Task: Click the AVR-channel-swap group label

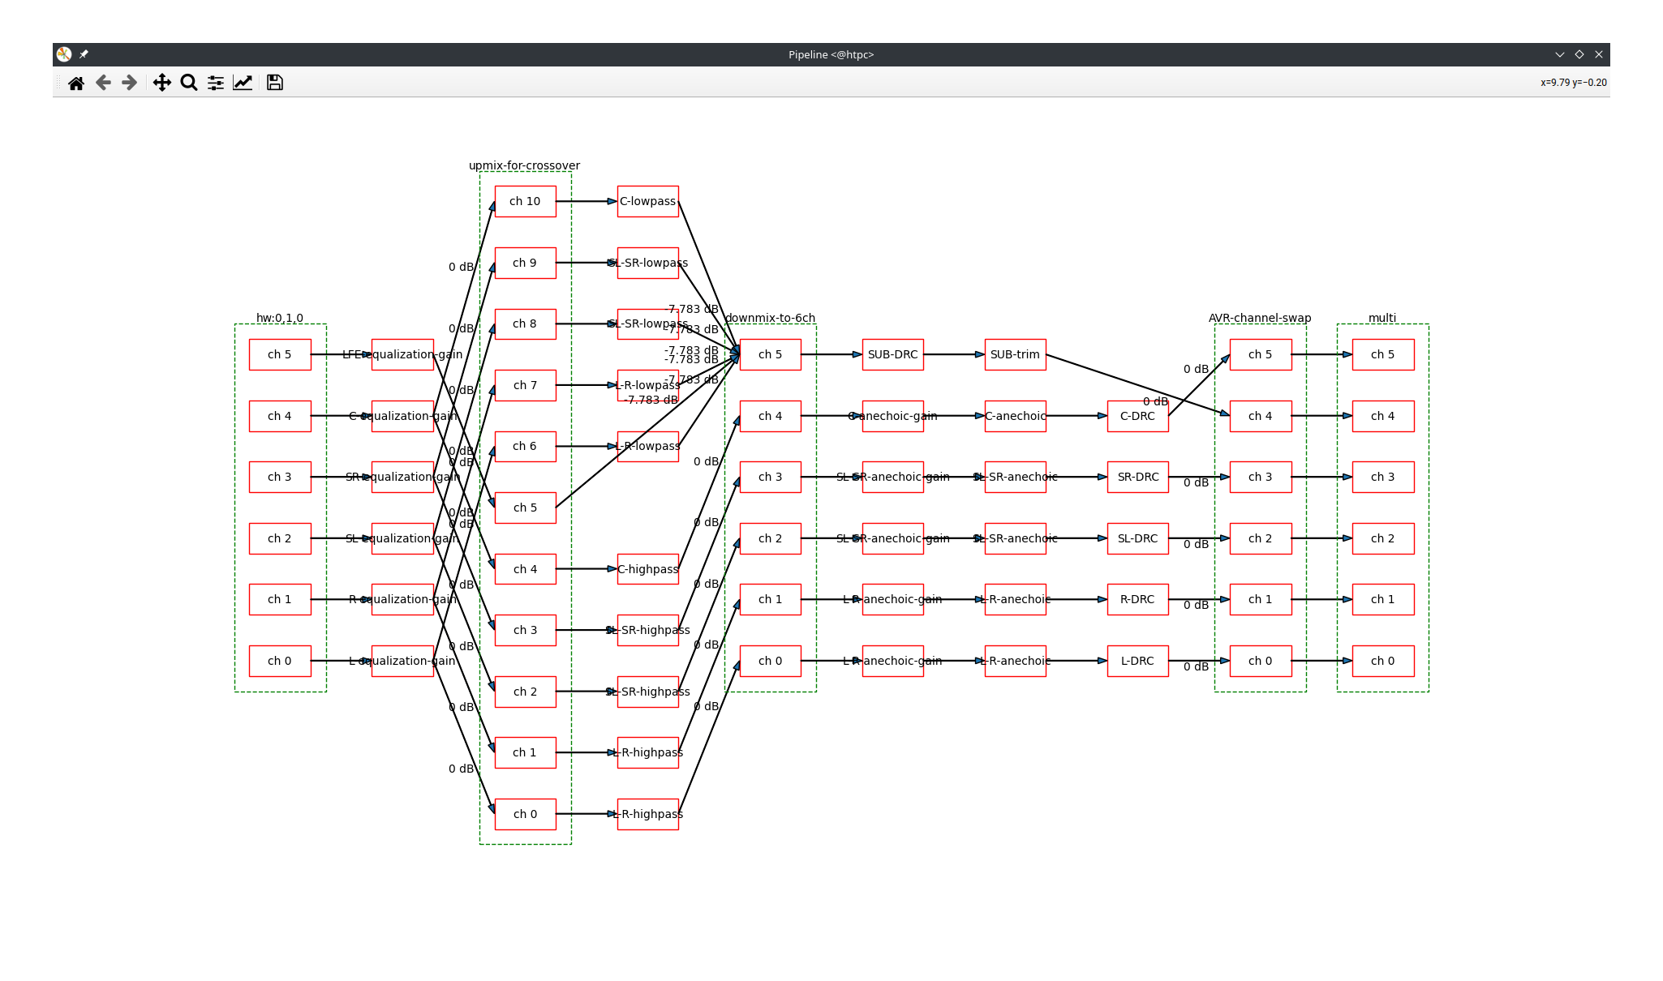Action: point(1260,318)
